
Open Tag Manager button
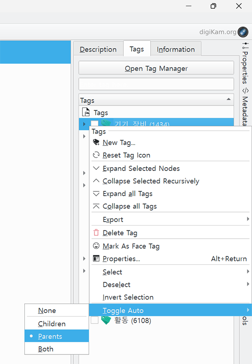click(156, 68)
